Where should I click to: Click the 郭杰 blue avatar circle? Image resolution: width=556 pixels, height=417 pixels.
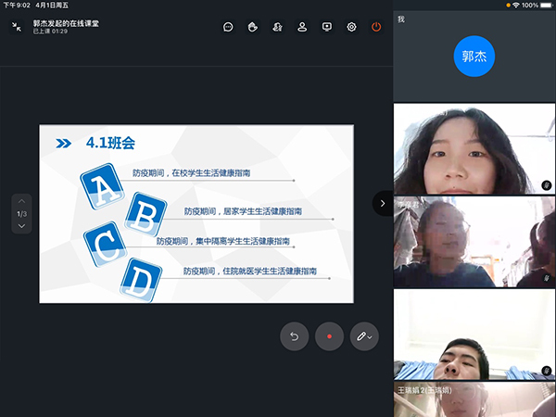[474, 56]
